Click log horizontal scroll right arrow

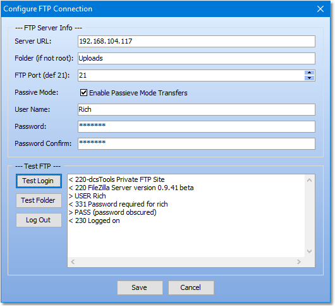(x=299, y=262)
